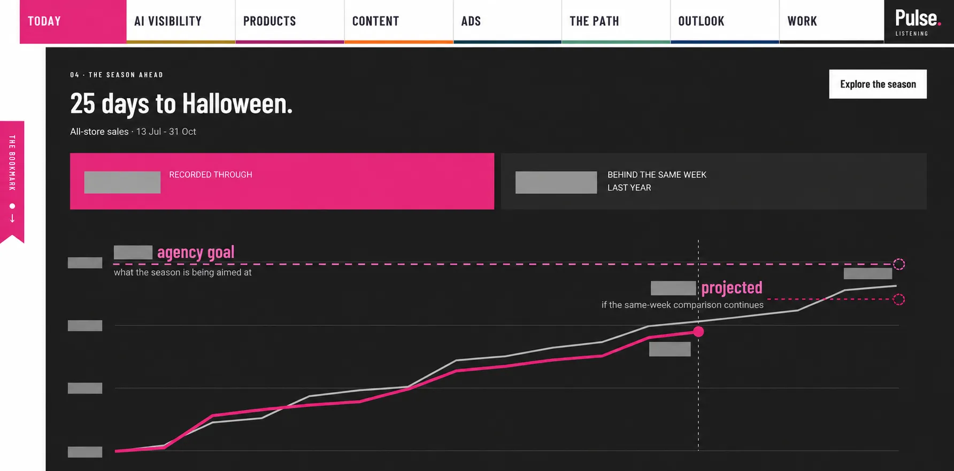
Task: Switch to the OUTLOOK tab
Action: 725,21
